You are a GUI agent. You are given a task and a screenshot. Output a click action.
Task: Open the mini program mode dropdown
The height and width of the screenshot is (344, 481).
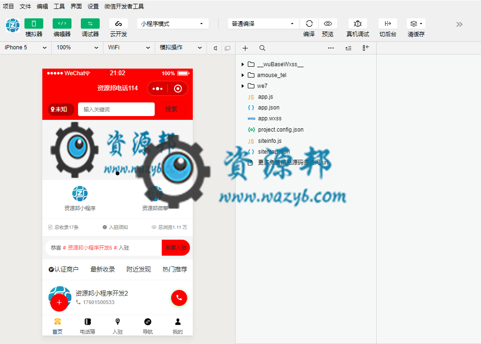173,23
